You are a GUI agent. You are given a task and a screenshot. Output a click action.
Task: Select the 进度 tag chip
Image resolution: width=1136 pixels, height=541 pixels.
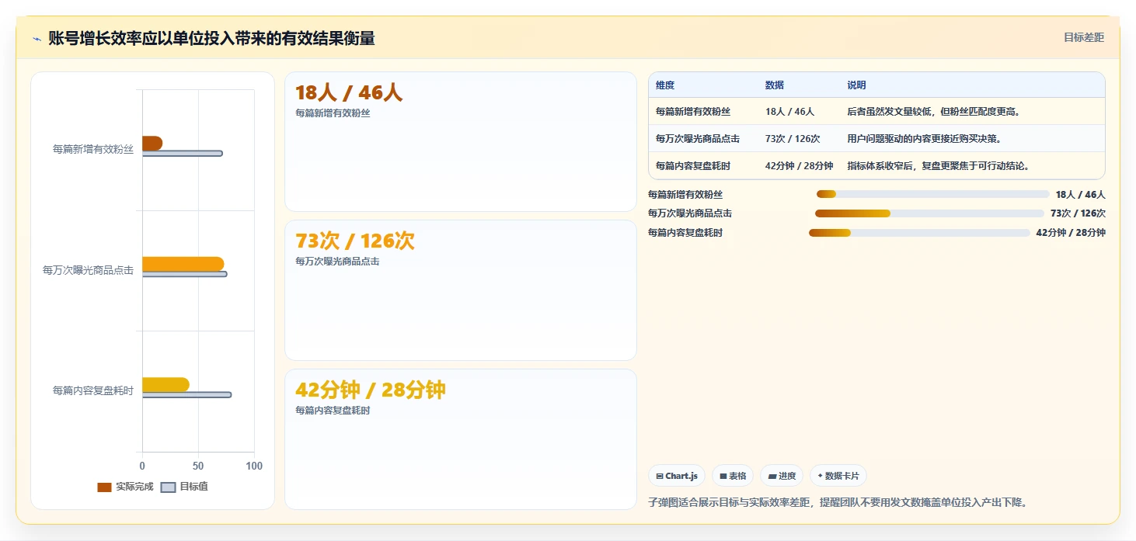(x=782, y=476)
